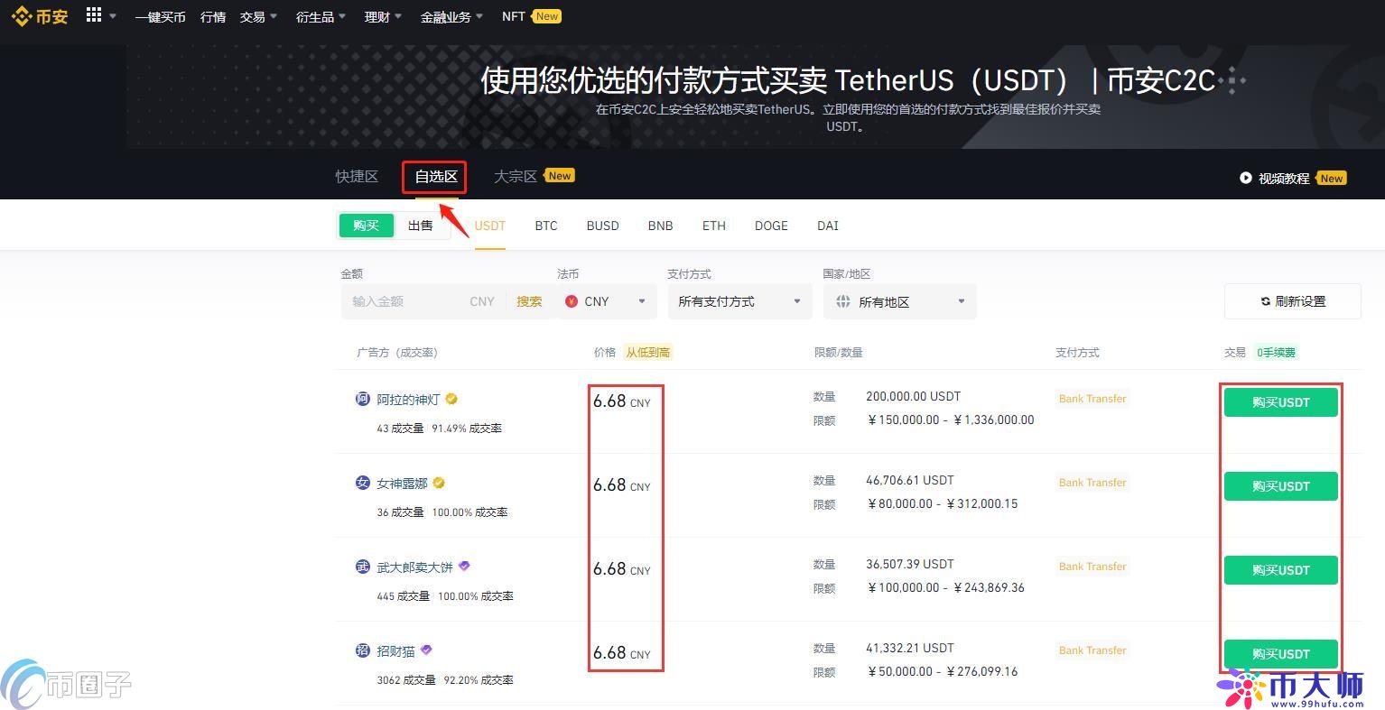The height and width of the screenshot is (710, 1385).
Task: Select the 出售 sell toggle option
Action: pos(419,225)
